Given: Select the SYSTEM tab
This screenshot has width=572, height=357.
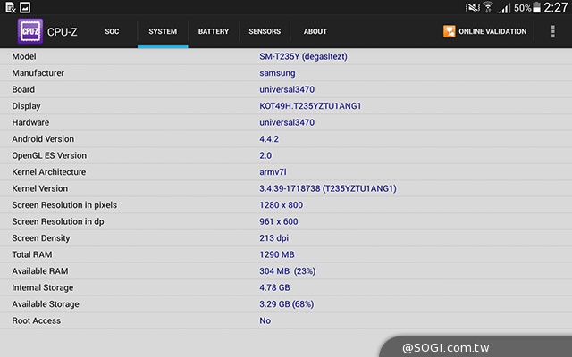Looking at the screenshot, I should tap(163, 32).
